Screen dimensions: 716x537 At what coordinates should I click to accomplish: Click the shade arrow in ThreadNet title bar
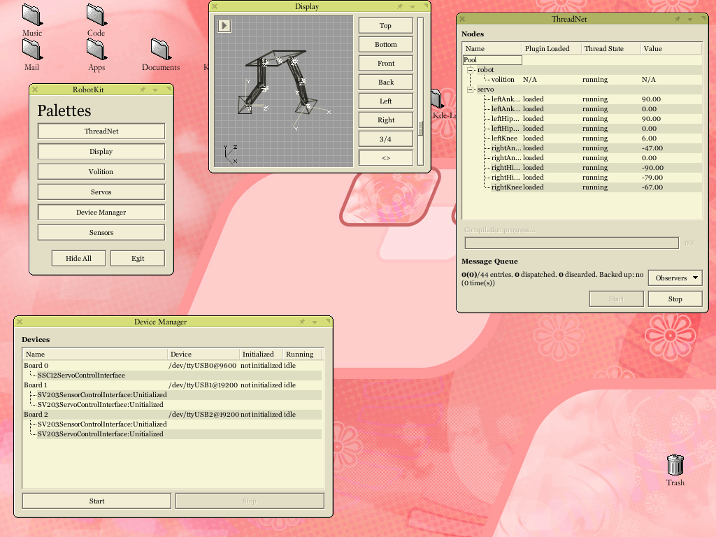coord(690,19)
